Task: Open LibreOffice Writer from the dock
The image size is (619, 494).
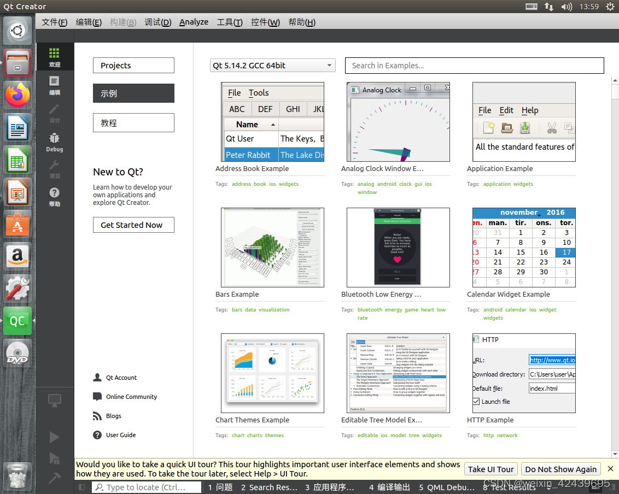Action: [17, 127]
